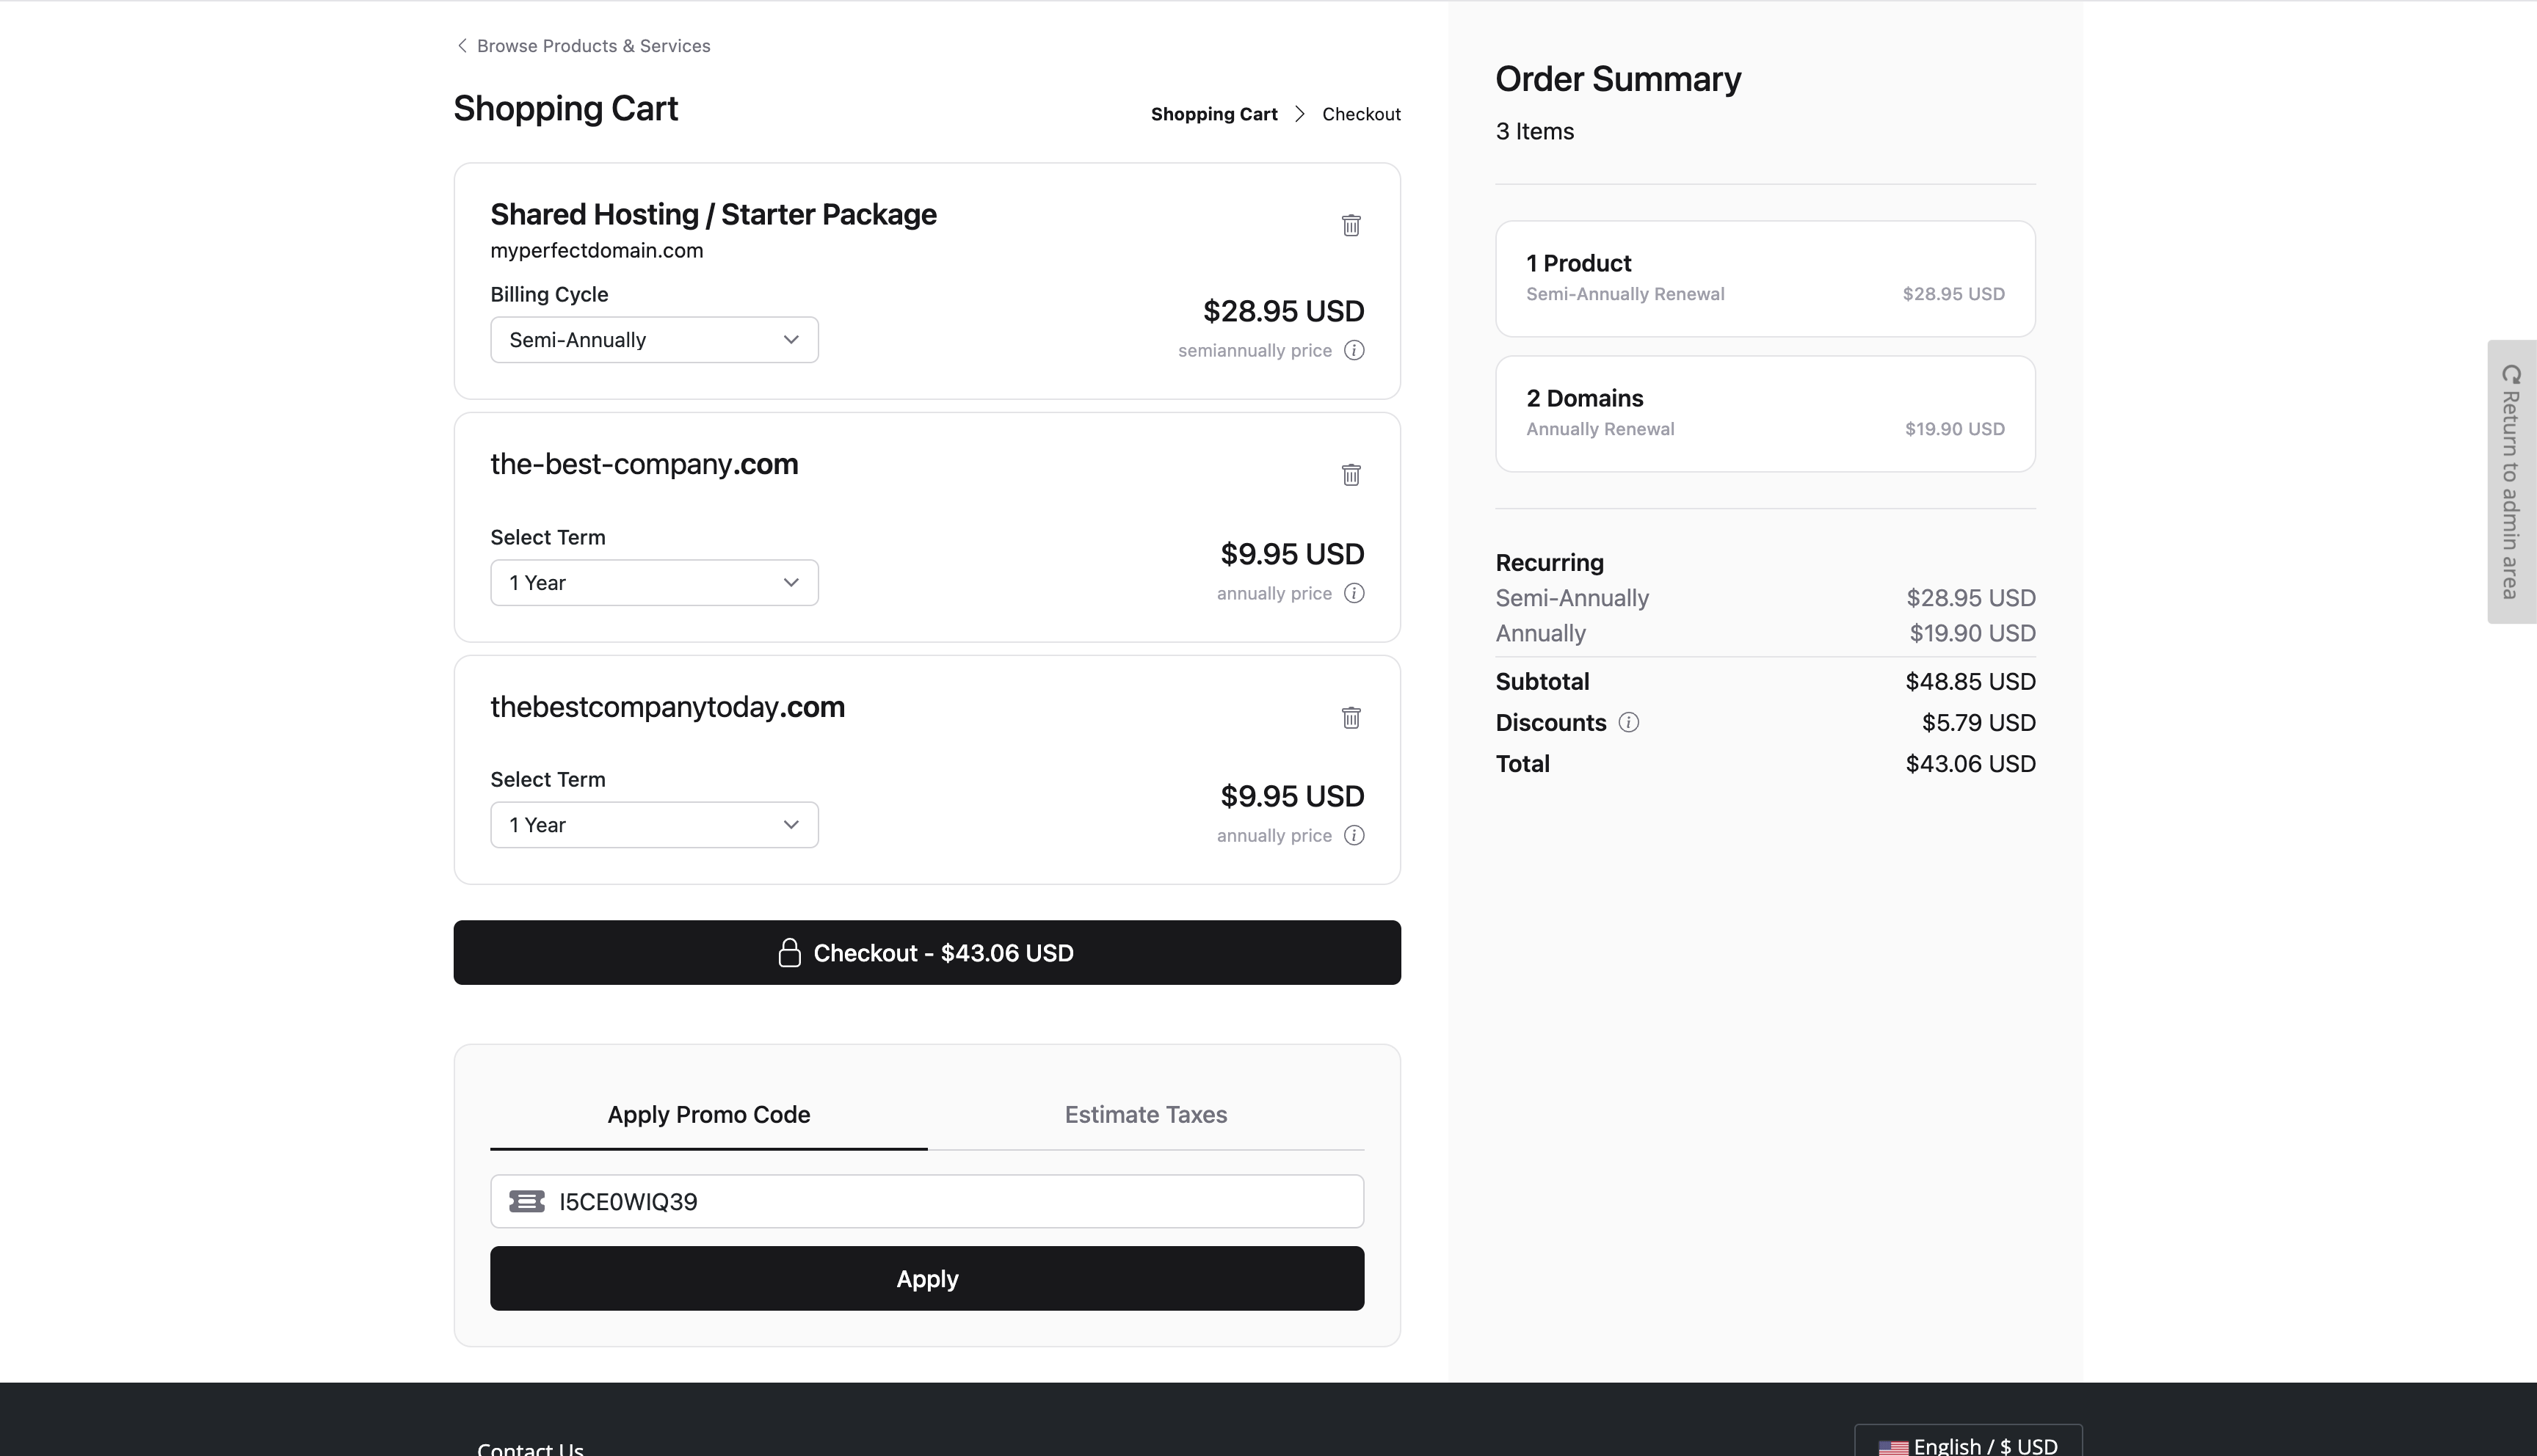
Task: Click info icon beside the-best-company.com annually price
Action: (1354, 593)
